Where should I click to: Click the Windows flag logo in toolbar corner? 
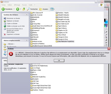tap(101, 5)
